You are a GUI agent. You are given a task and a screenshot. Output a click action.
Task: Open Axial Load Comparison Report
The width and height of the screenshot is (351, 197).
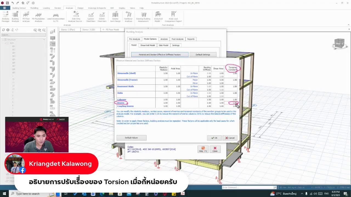click(173, 17)
